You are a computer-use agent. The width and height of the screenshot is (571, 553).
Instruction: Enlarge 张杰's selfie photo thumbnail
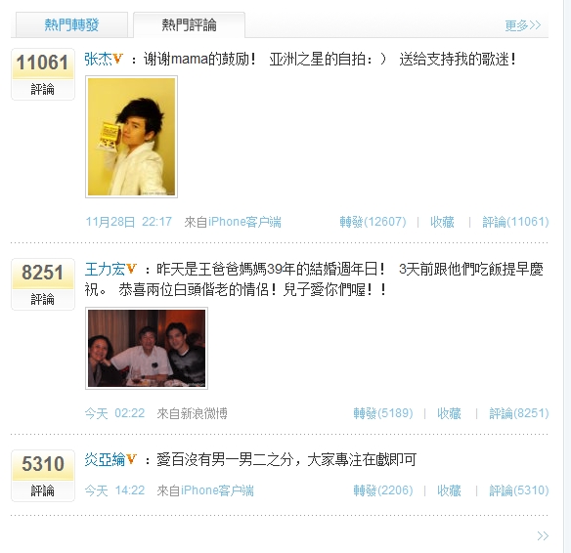[x=131, y=137]
